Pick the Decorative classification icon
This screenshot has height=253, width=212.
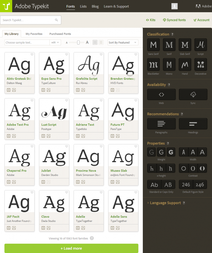(x=201, y=65)
